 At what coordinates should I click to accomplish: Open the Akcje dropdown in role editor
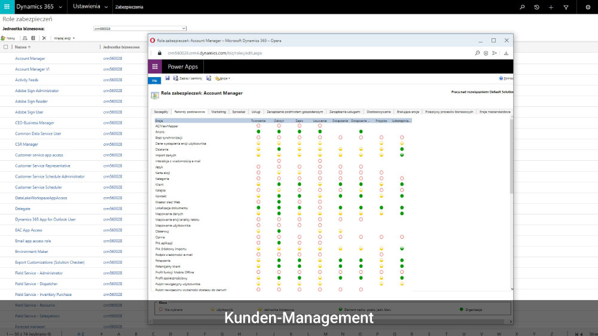tap(222, 78)
